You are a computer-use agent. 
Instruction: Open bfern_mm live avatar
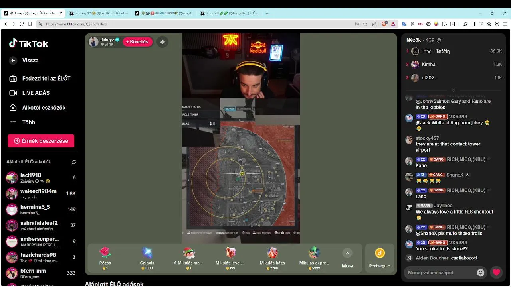tap(12, 273)
